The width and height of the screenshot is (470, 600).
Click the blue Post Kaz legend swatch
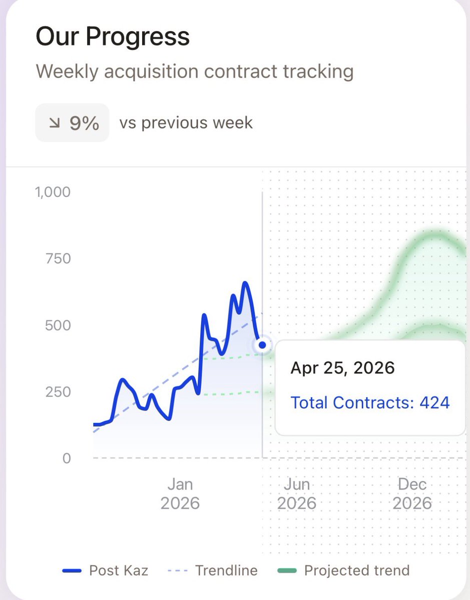click(x=72, y=570)
